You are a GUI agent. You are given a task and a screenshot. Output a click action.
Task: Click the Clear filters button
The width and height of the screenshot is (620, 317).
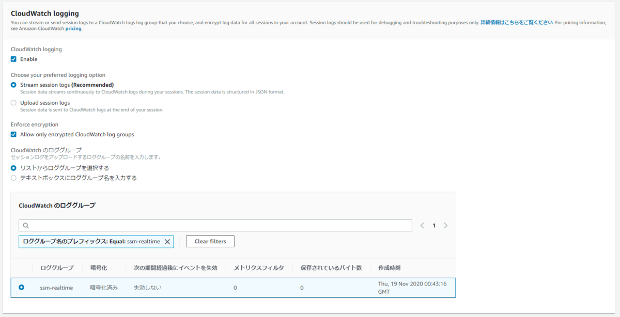click(210, 241)
